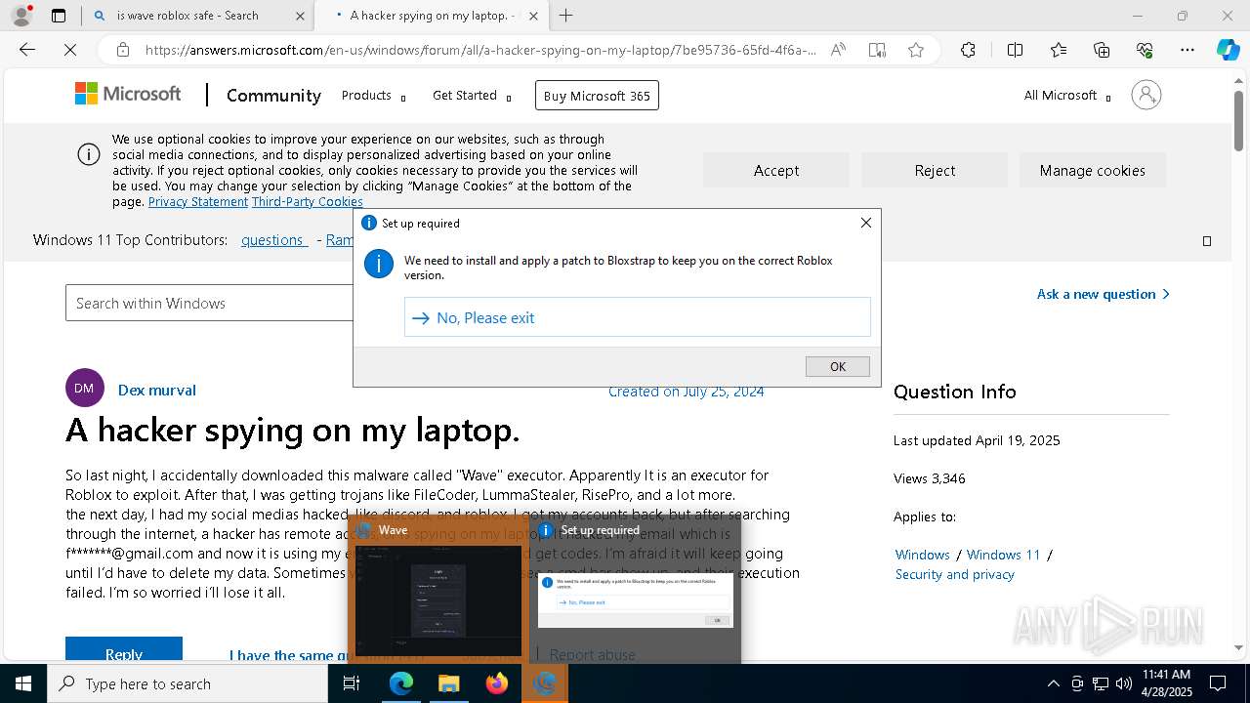Select the 'A hacker spying' tab

434,16
